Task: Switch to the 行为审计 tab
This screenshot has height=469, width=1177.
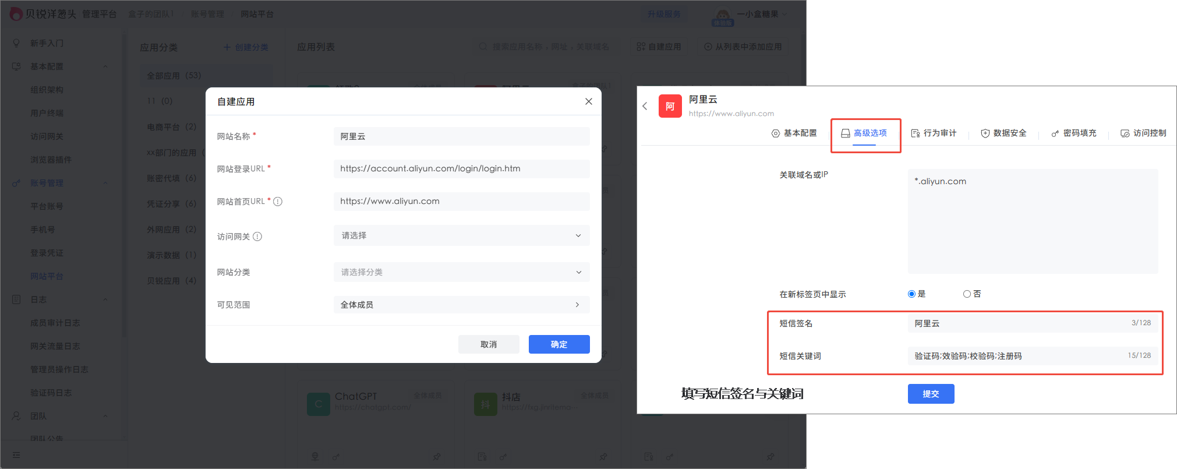Action: point(934,133)
